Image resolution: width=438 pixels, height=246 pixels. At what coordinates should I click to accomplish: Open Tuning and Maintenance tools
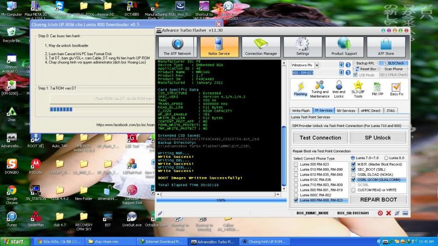pos(320,89)
